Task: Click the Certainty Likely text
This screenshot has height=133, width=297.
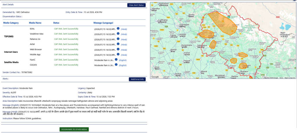Action: tap(85, 92)
